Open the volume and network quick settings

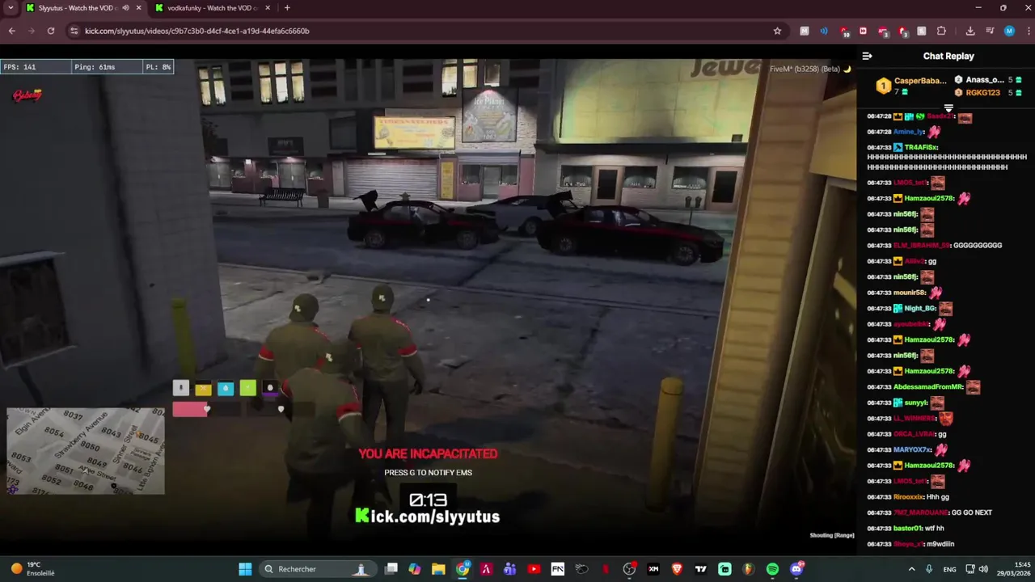(x=978, y=569)
